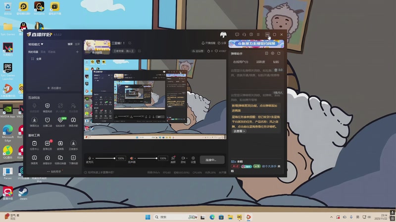The image size is (396, 222).
Task: Click the greyed 多人连麦 icon in 互动玩法
Action: pyautogui.click(x=60, y=106)
